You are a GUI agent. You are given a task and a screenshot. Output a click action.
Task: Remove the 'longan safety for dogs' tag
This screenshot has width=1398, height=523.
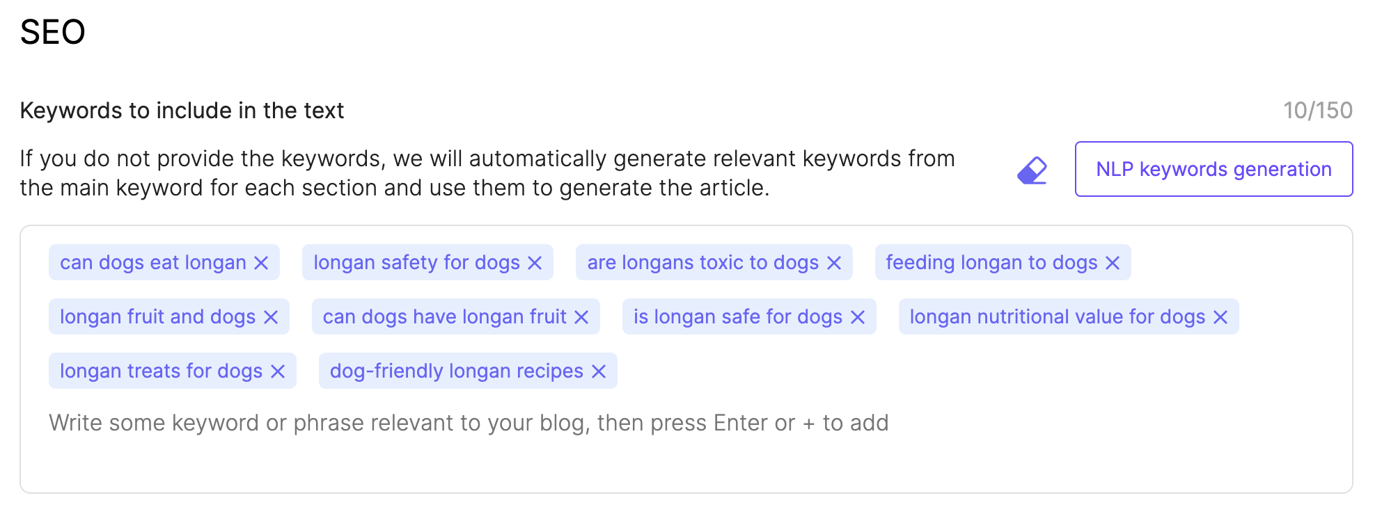pos(535,263)
